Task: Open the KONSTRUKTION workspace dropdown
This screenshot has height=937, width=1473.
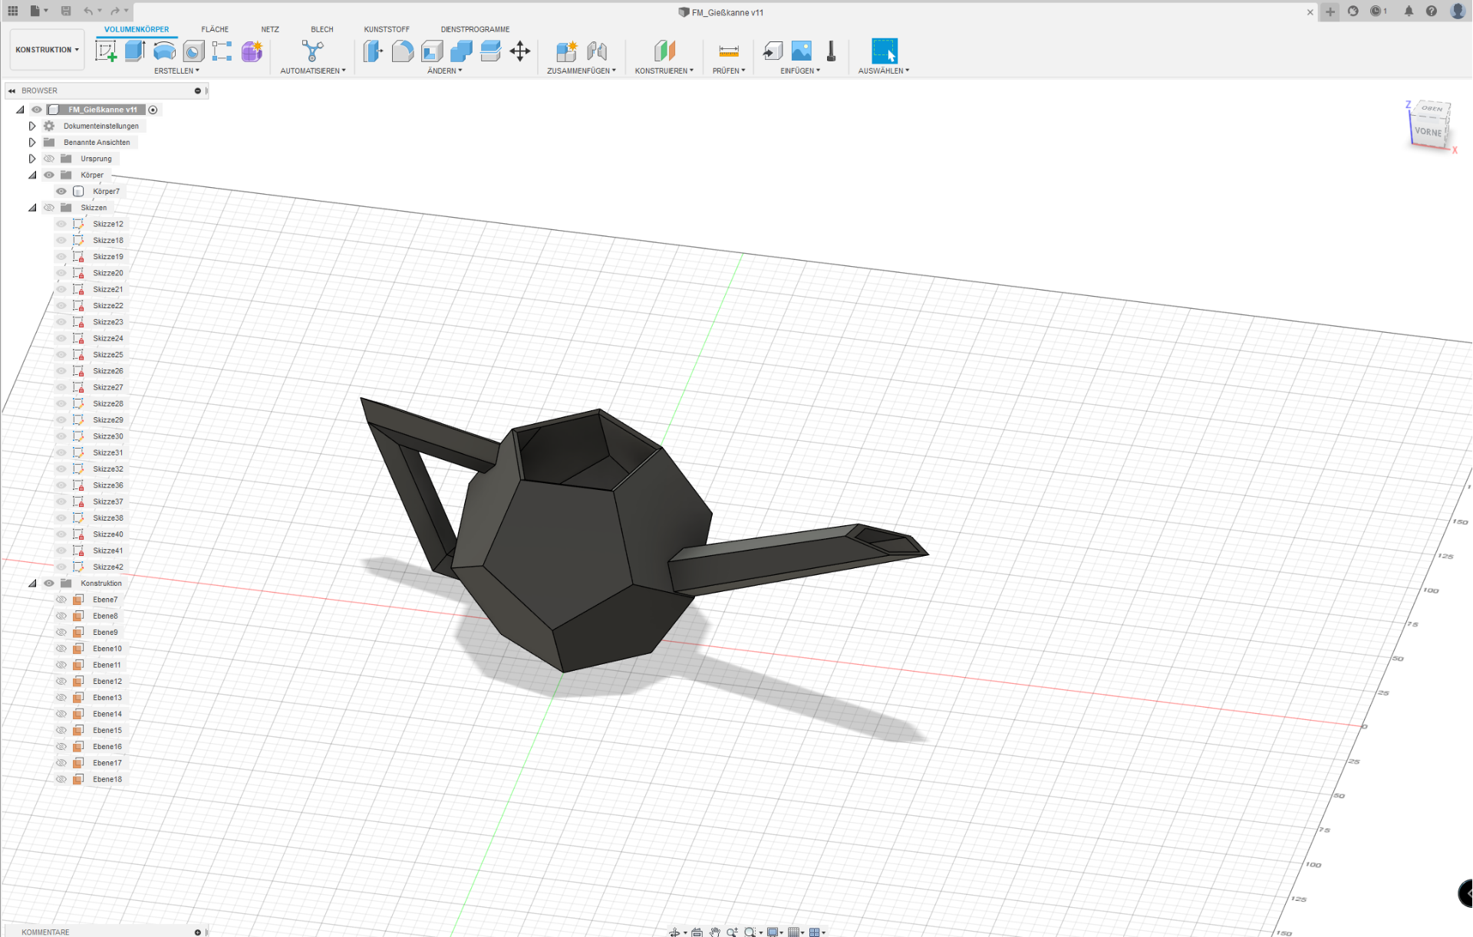Action: coord(47,50)
